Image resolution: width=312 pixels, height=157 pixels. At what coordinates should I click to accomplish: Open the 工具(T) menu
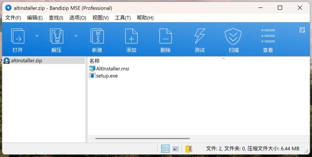click(123, 18)
